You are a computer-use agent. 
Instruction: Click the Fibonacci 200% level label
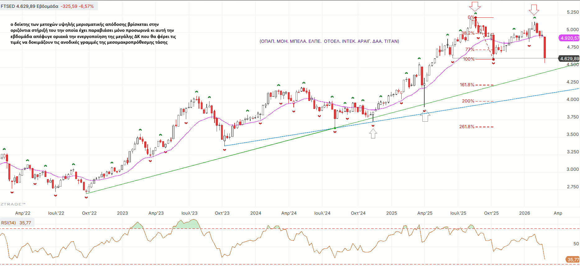coord(468,101)
